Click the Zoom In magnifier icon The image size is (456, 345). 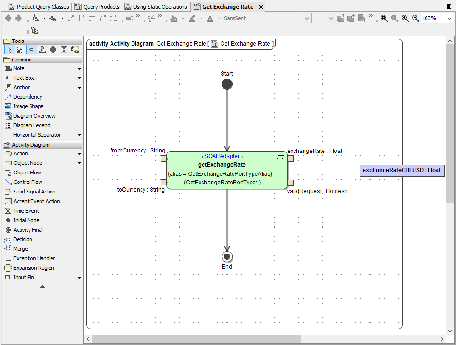click(405, 18)
